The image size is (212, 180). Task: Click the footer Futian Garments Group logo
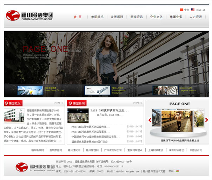[35, 167]
